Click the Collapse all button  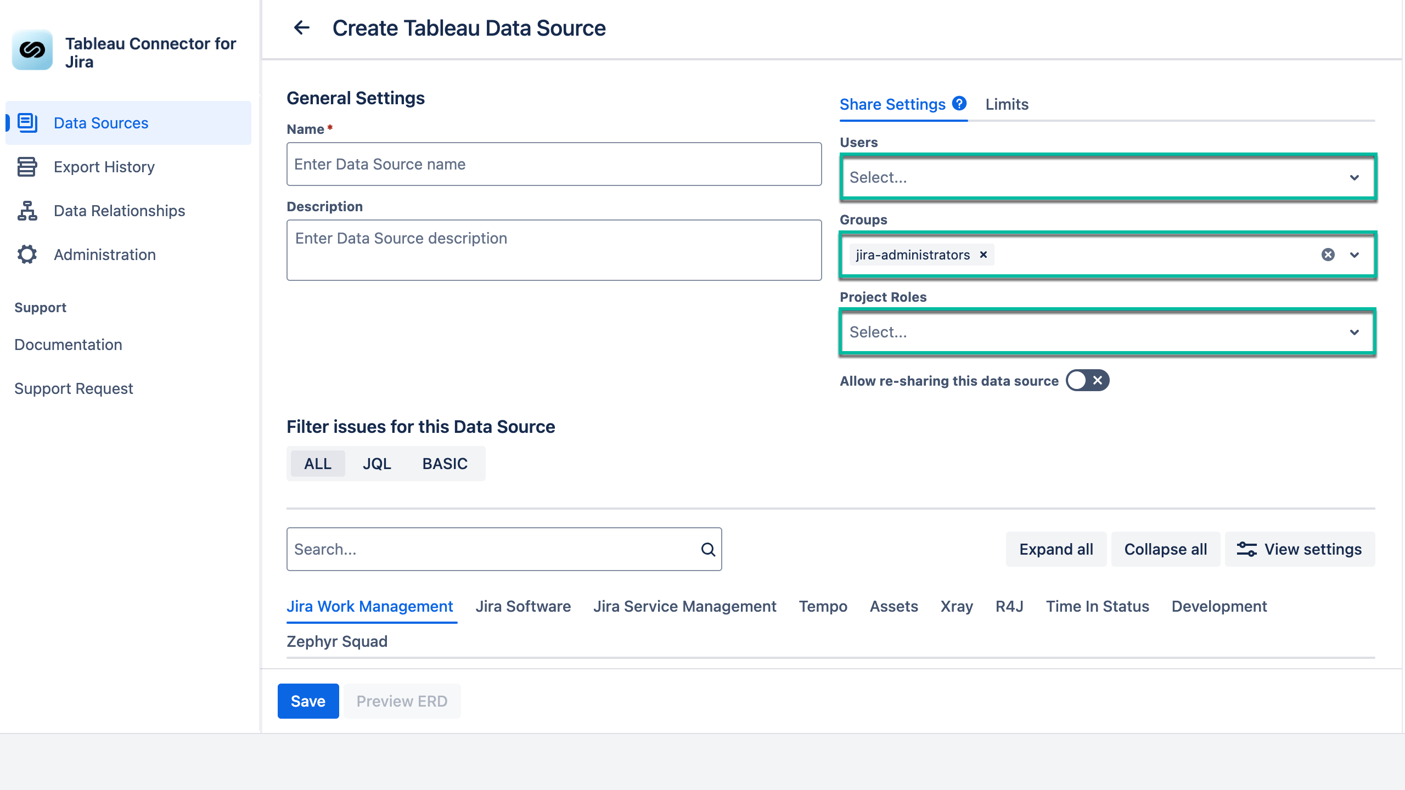pos(1165,549)
